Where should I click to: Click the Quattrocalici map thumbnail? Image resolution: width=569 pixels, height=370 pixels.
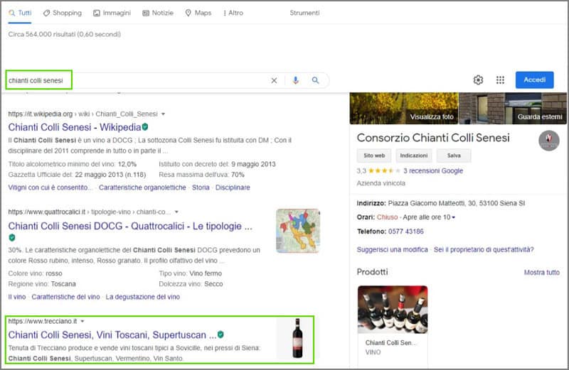coord(297,231)
